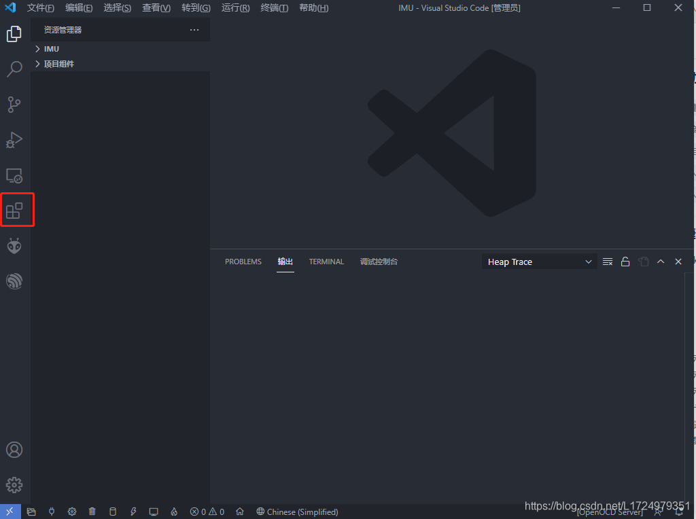Click the feedback icon next to OpenOCD Server

pos(658,512)
